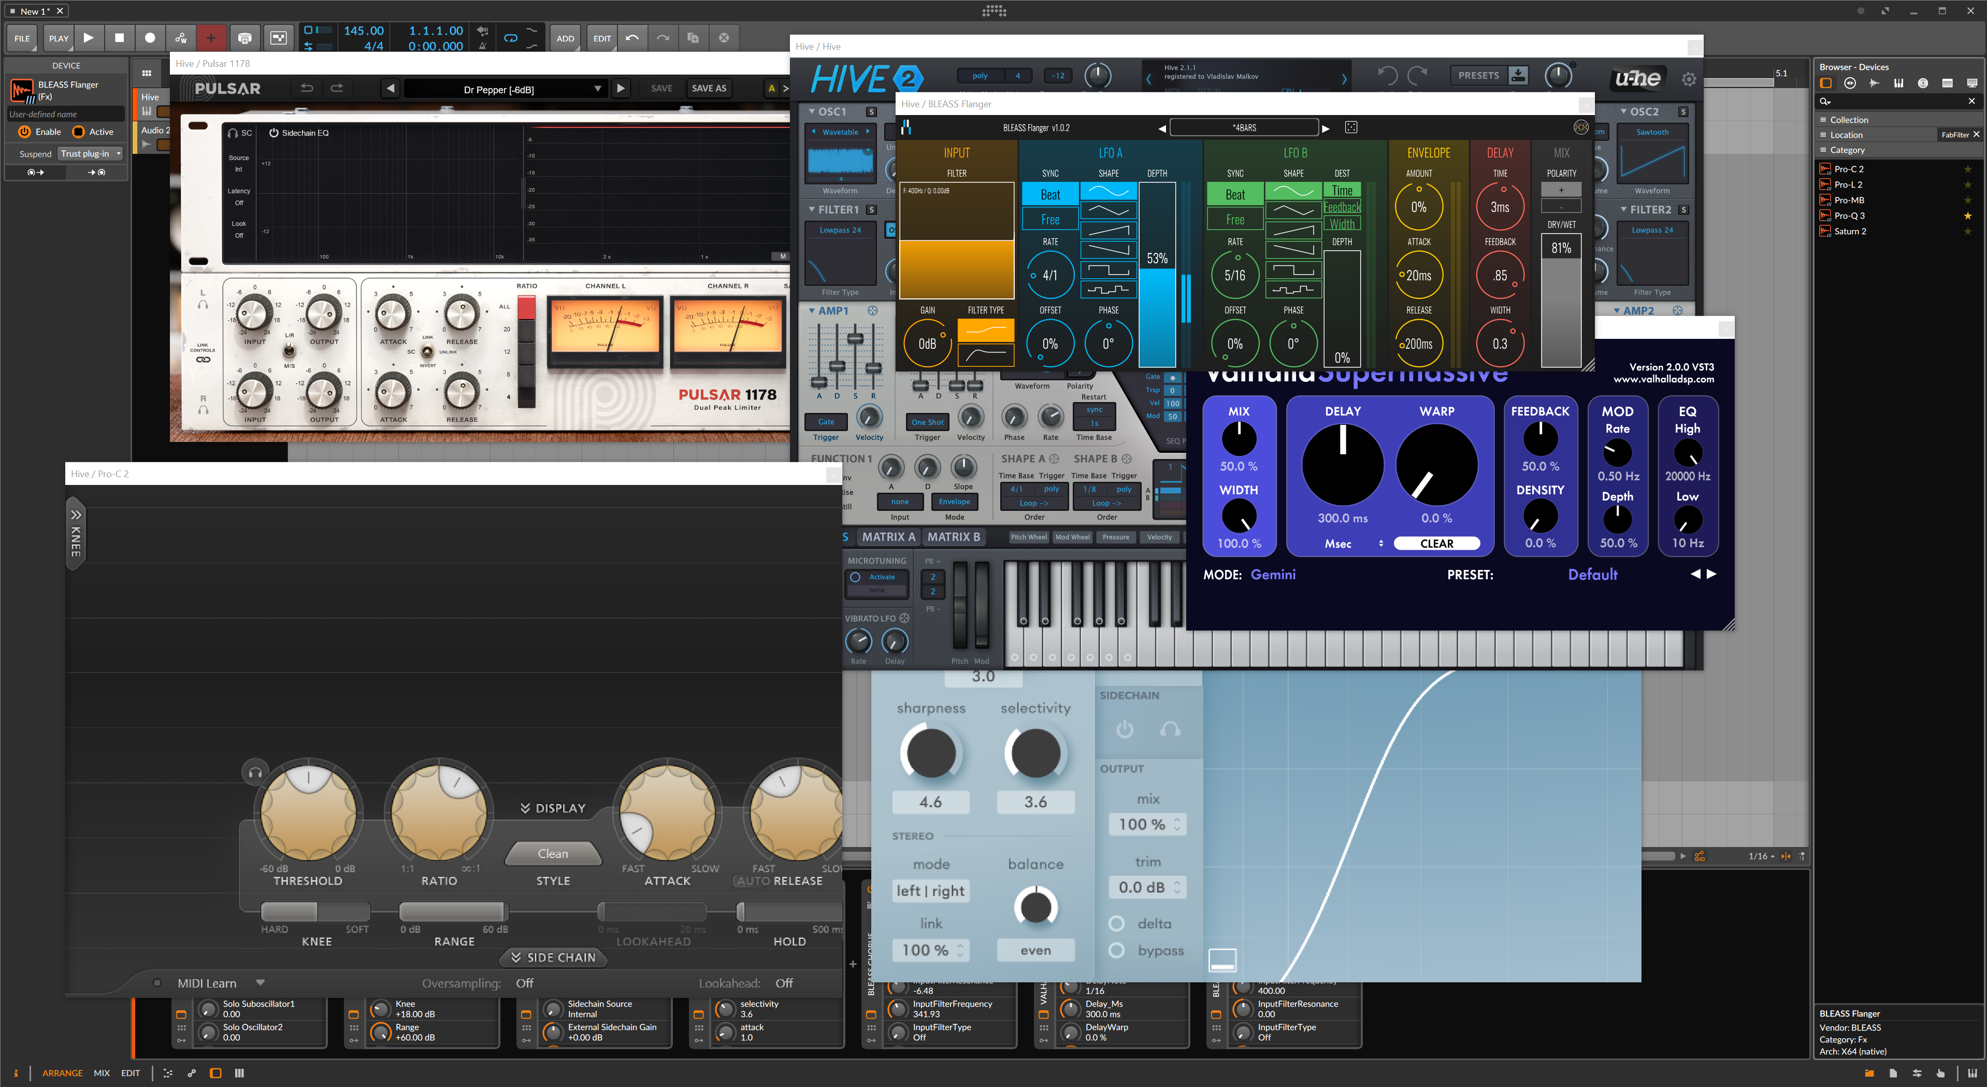
Task: Collapse the Hive OSC1 section triangle
Action: pyautogui.click(x=812, y=112)
